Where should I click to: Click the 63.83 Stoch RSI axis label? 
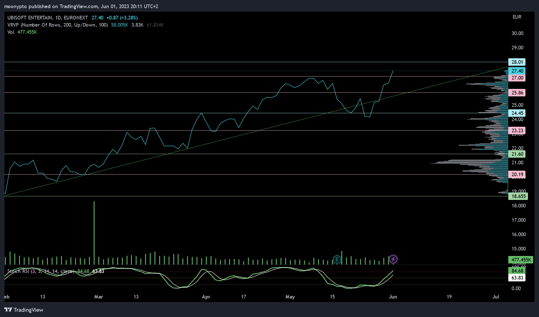tap(517, 278)
